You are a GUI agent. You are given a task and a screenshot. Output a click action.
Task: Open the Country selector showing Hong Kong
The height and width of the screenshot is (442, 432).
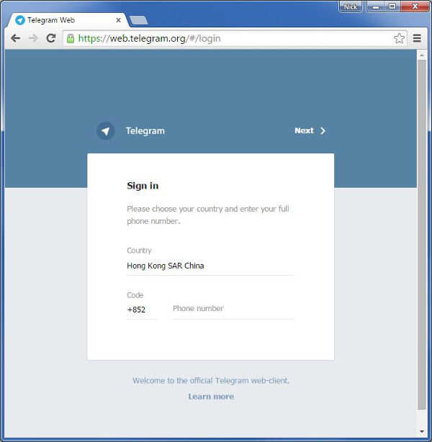tap(210, 266)
